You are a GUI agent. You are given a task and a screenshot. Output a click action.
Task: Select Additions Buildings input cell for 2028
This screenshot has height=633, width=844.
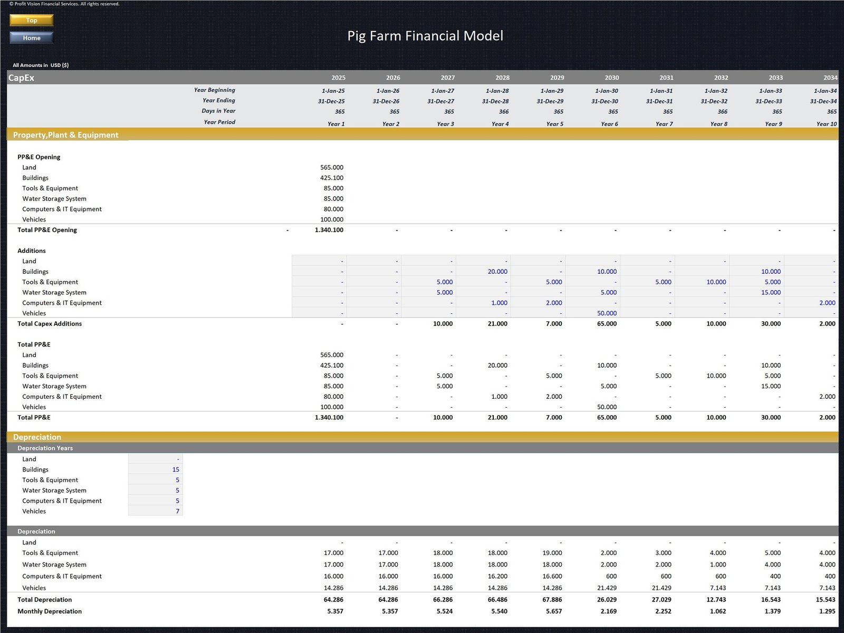[483, 272]
